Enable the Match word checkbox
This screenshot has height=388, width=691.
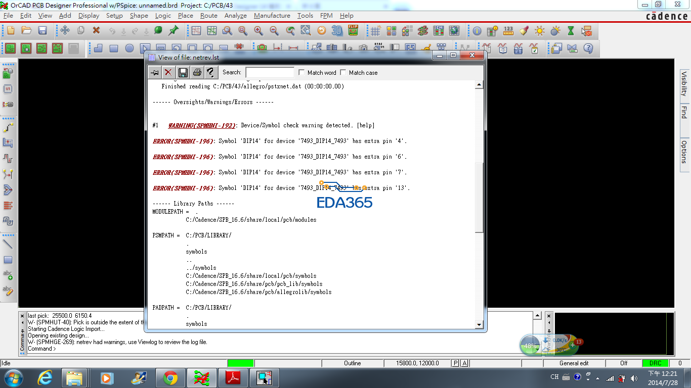(302, 72)
